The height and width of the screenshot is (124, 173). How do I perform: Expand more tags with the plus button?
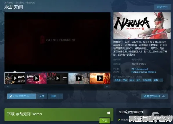[161, 80]
